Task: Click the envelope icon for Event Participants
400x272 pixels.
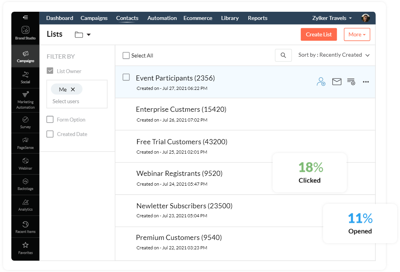Action: click(x=337, y=82)
